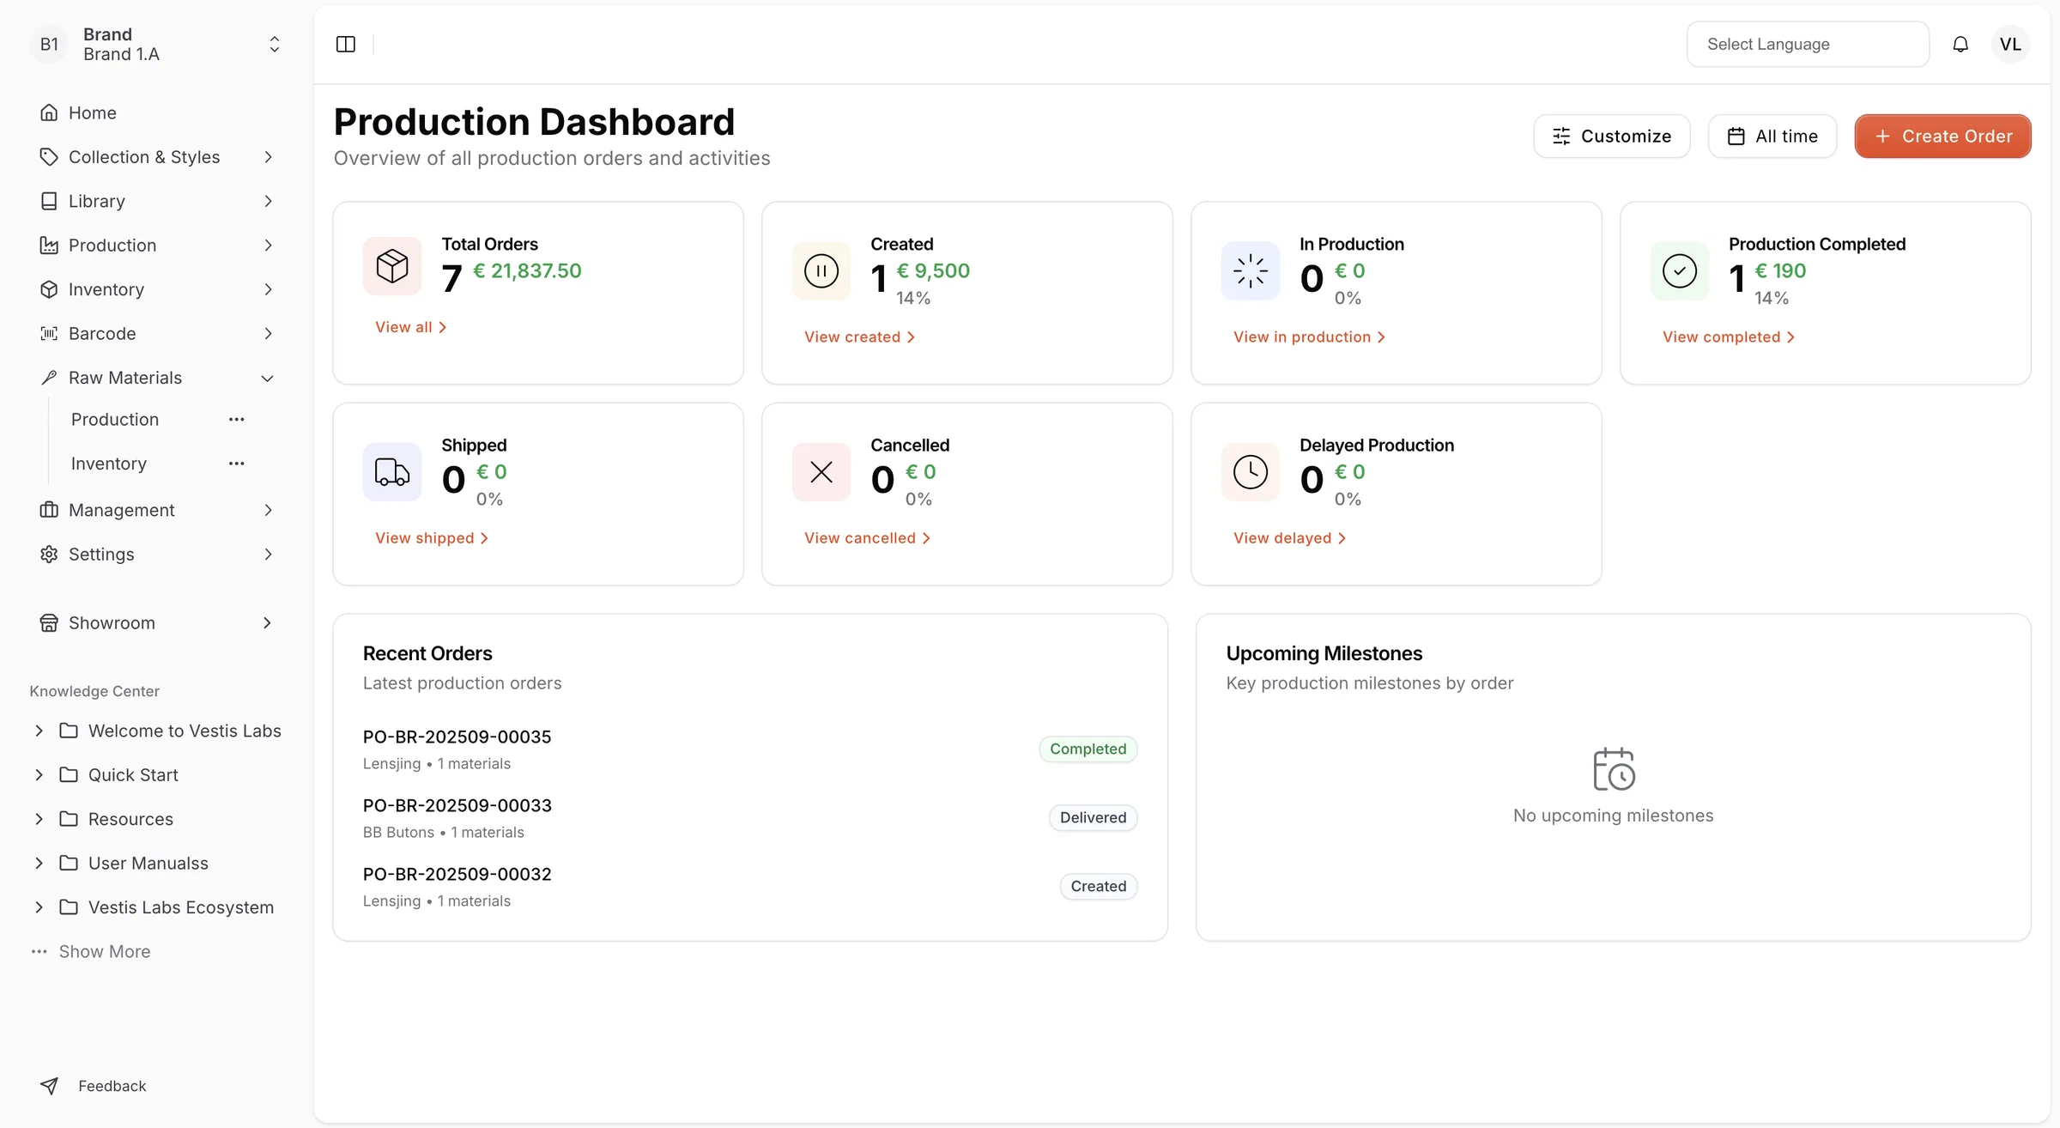2060x1128 pixels.
Task: Click the Create Order button
Action: (x=1942, y=136)
